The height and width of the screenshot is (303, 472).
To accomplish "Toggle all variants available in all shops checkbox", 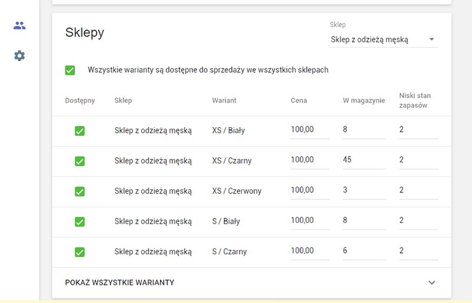I will pyautogui.click(x=70, y=70).
